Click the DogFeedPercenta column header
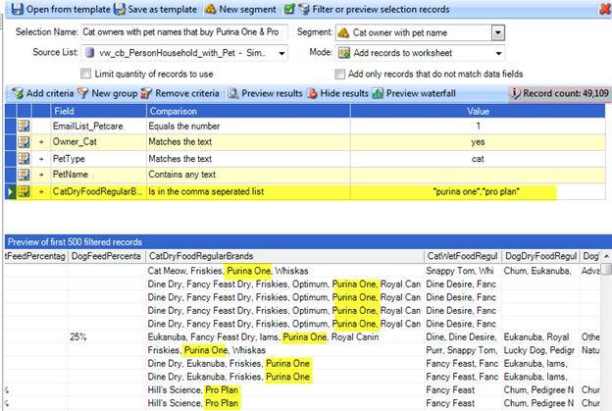612x411 pixels. click(x=107, y=256)
